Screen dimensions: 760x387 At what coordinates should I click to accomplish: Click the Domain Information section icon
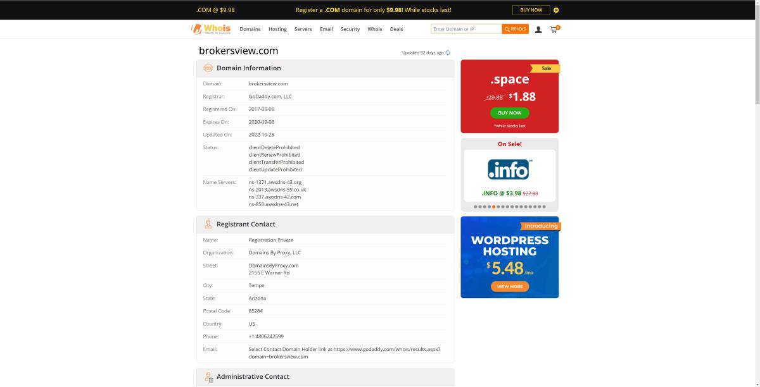(208, 68)
